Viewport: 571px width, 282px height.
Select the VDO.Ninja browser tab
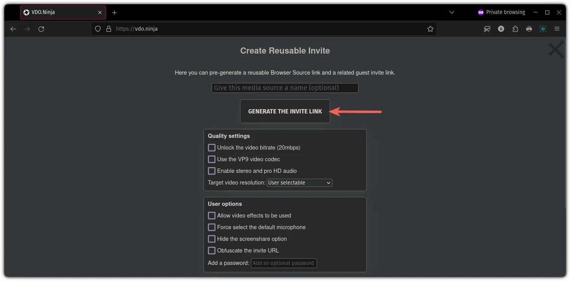[58, 12]
